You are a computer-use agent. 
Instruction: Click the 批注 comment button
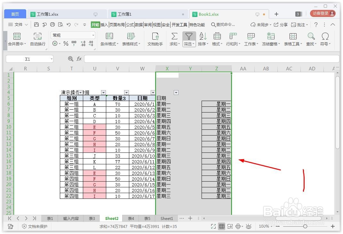[x=299, y=25]
